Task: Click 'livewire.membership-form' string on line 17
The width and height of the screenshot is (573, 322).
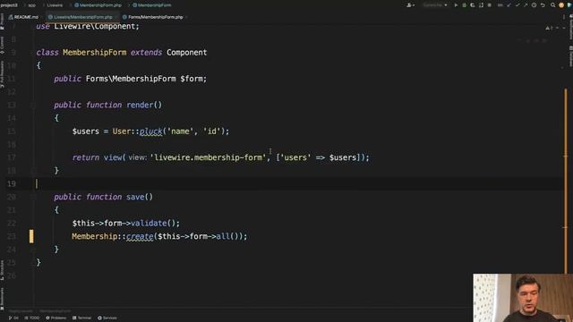Action: coord(209,157)
